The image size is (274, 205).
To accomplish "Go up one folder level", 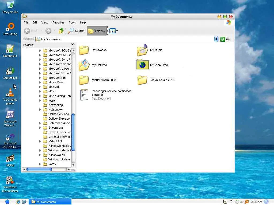I will click(x=61, y=31).
